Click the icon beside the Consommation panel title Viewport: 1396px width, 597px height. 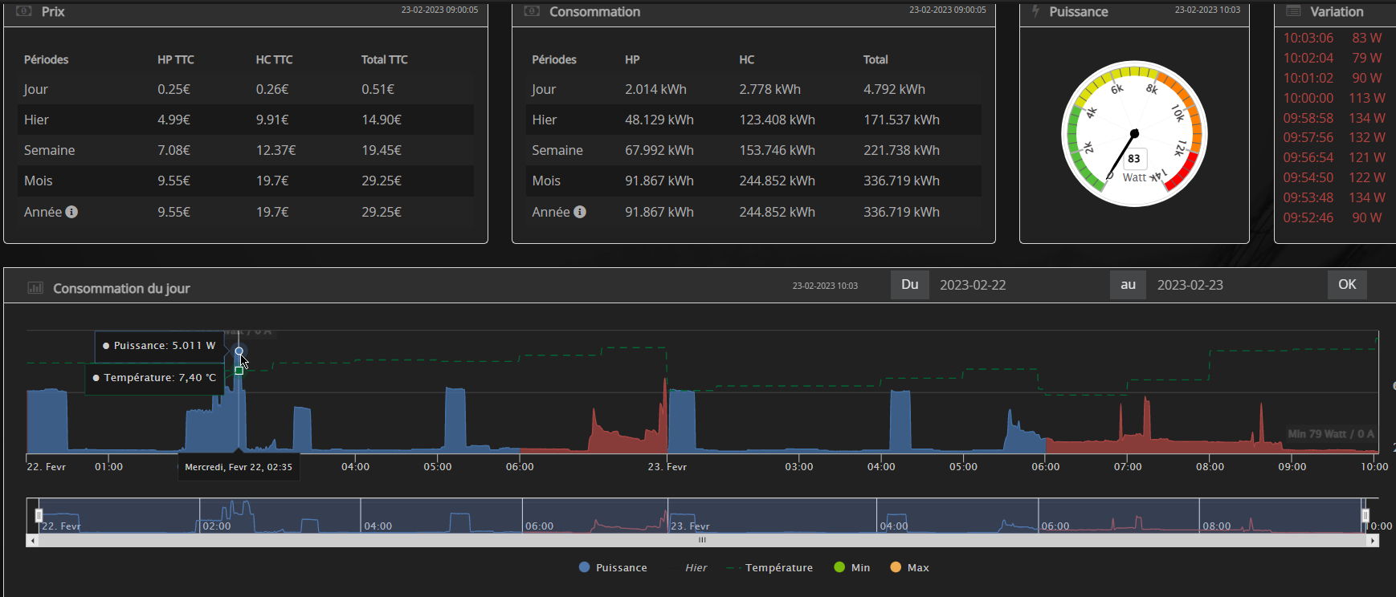(532, 11)
